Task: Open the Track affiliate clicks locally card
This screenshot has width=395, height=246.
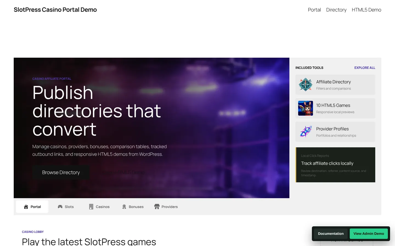Action: coord(335,165)
